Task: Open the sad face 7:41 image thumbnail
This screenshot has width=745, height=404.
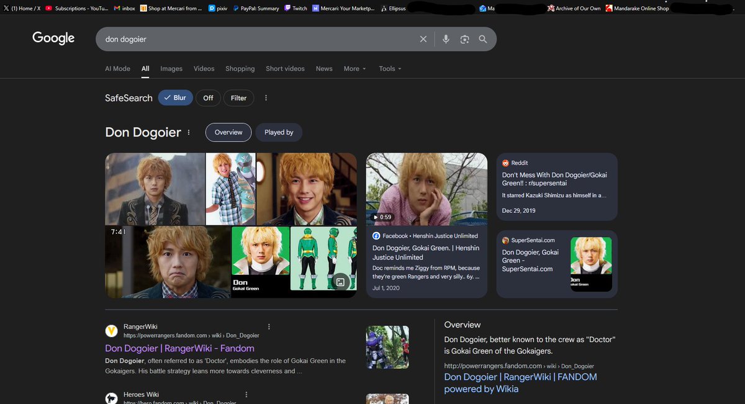Action: [168, 262]
